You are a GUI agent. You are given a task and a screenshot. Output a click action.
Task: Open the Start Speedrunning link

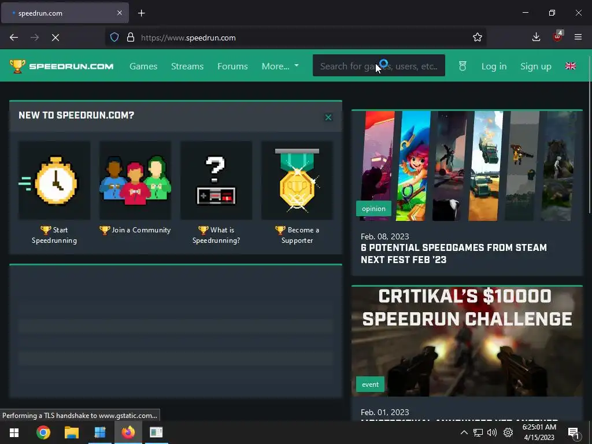tap(54, 235)
